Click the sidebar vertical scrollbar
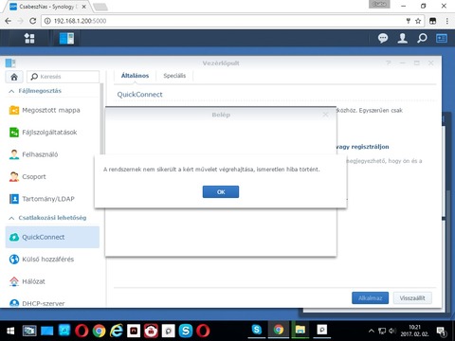Image resolution: width=455 pixels, height=341 pixels. [101, 118]
